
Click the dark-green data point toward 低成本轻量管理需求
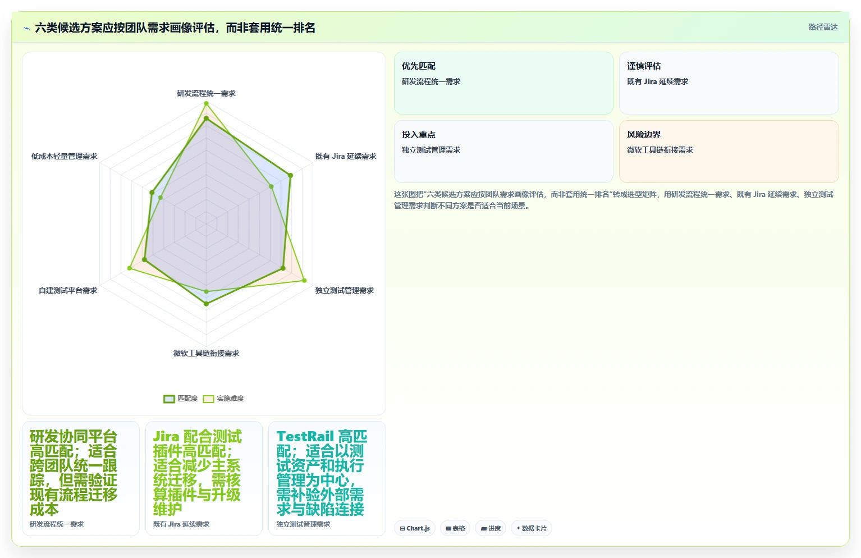click(x=152, y=193)
